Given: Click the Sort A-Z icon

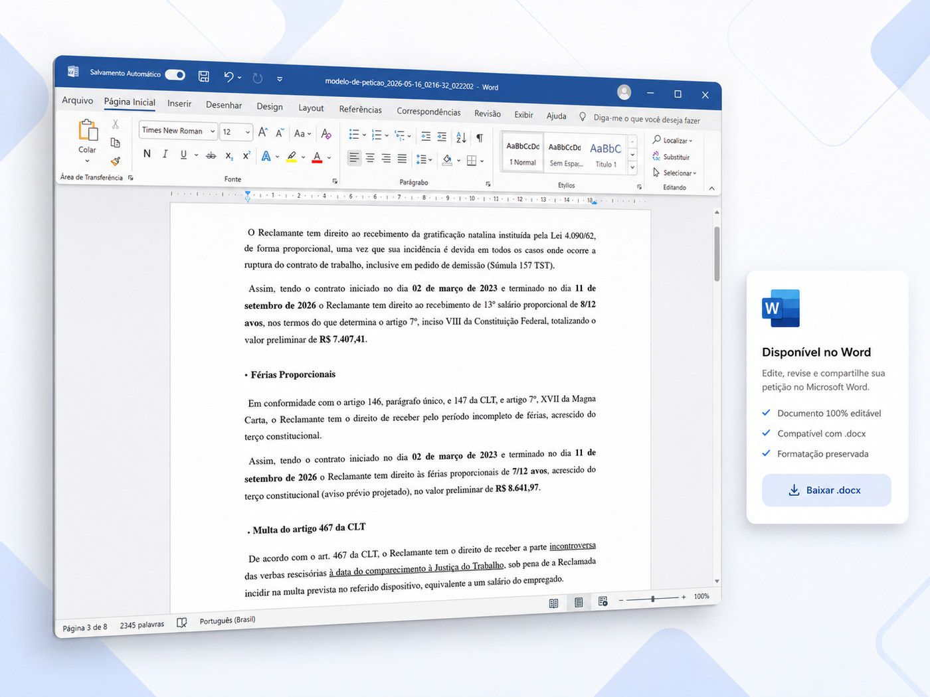Looking at the screenshot, I should (x=461, y=137).
